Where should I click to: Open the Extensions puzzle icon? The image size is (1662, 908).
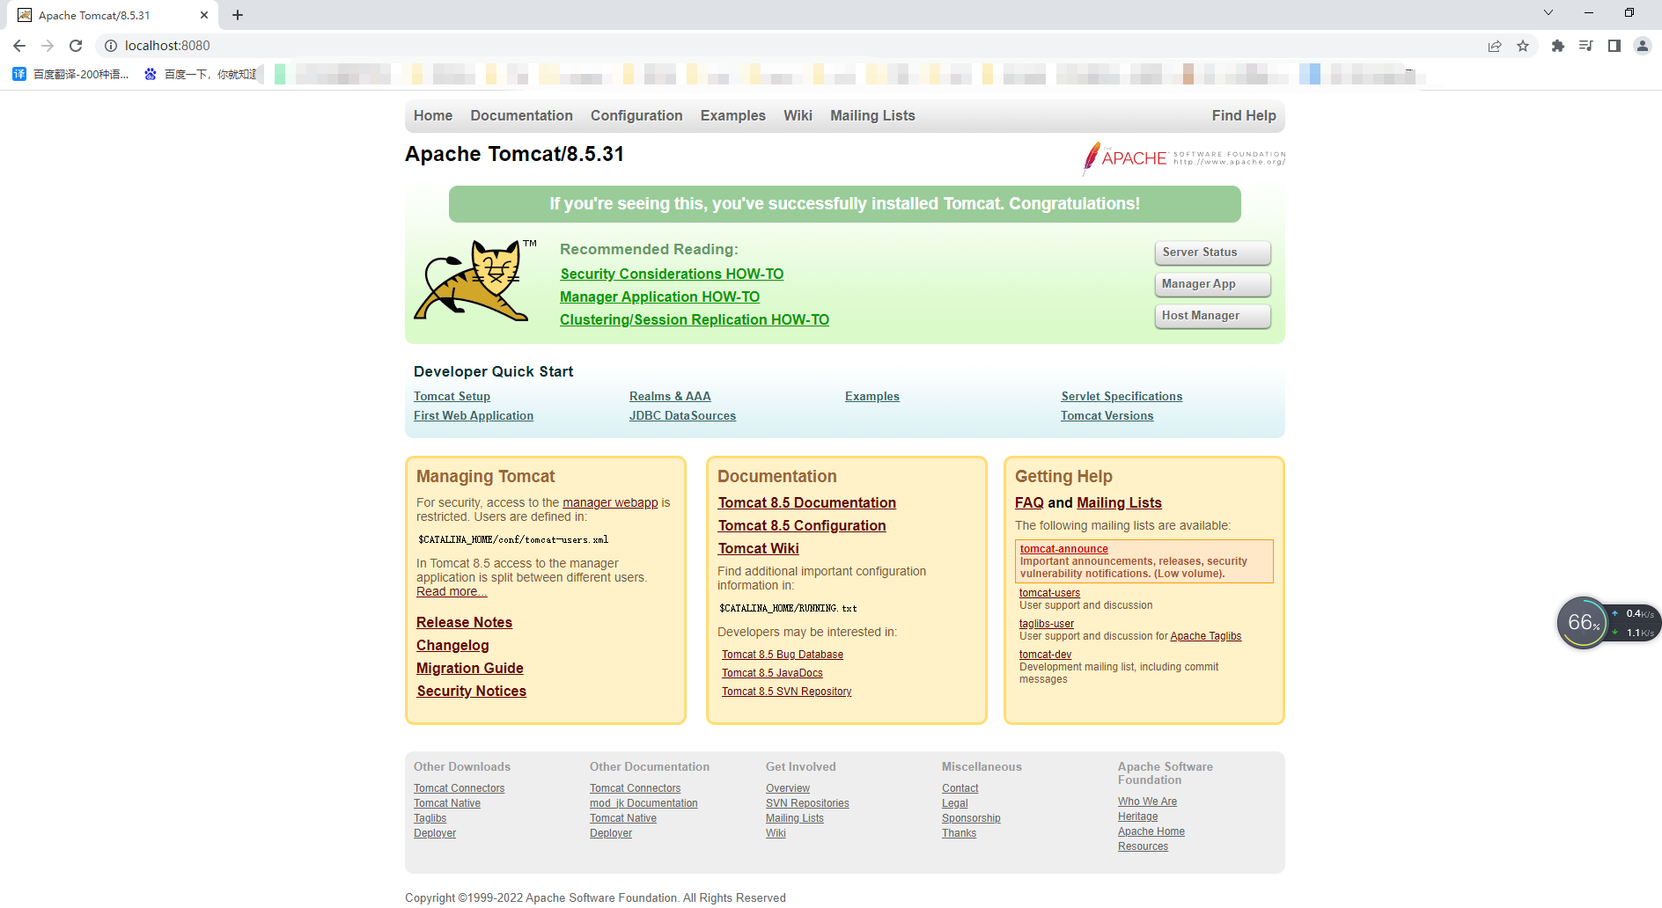[1558, 46]
